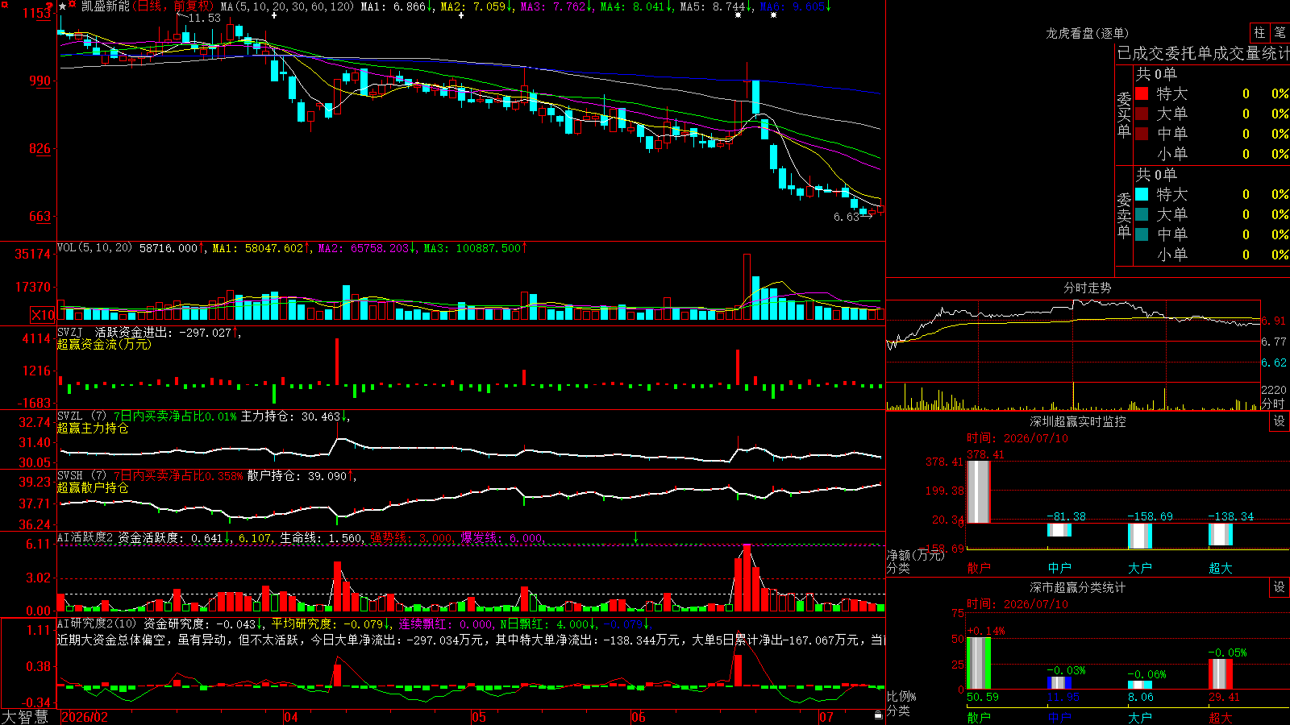Click the green down arrow in AI活跃度 panel

[635, 537]
